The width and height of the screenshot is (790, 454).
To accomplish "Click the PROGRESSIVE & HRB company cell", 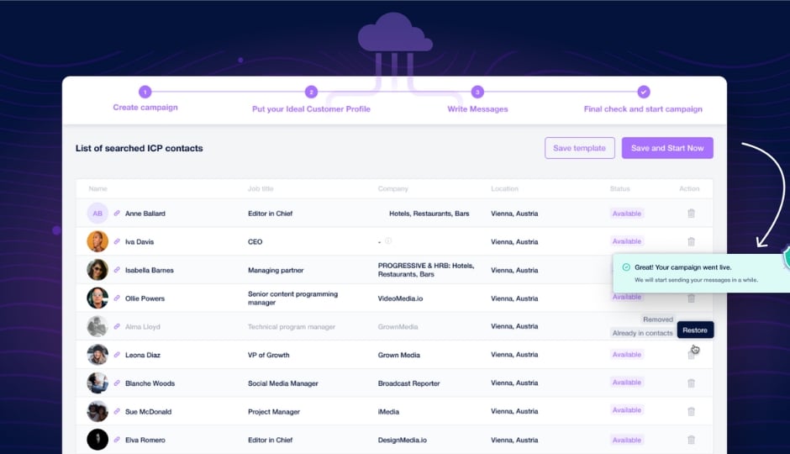I will (426, 270).
